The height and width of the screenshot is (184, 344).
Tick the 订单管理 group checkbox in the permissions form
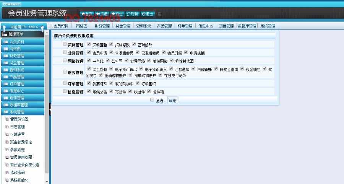click(x=65, y=83)
